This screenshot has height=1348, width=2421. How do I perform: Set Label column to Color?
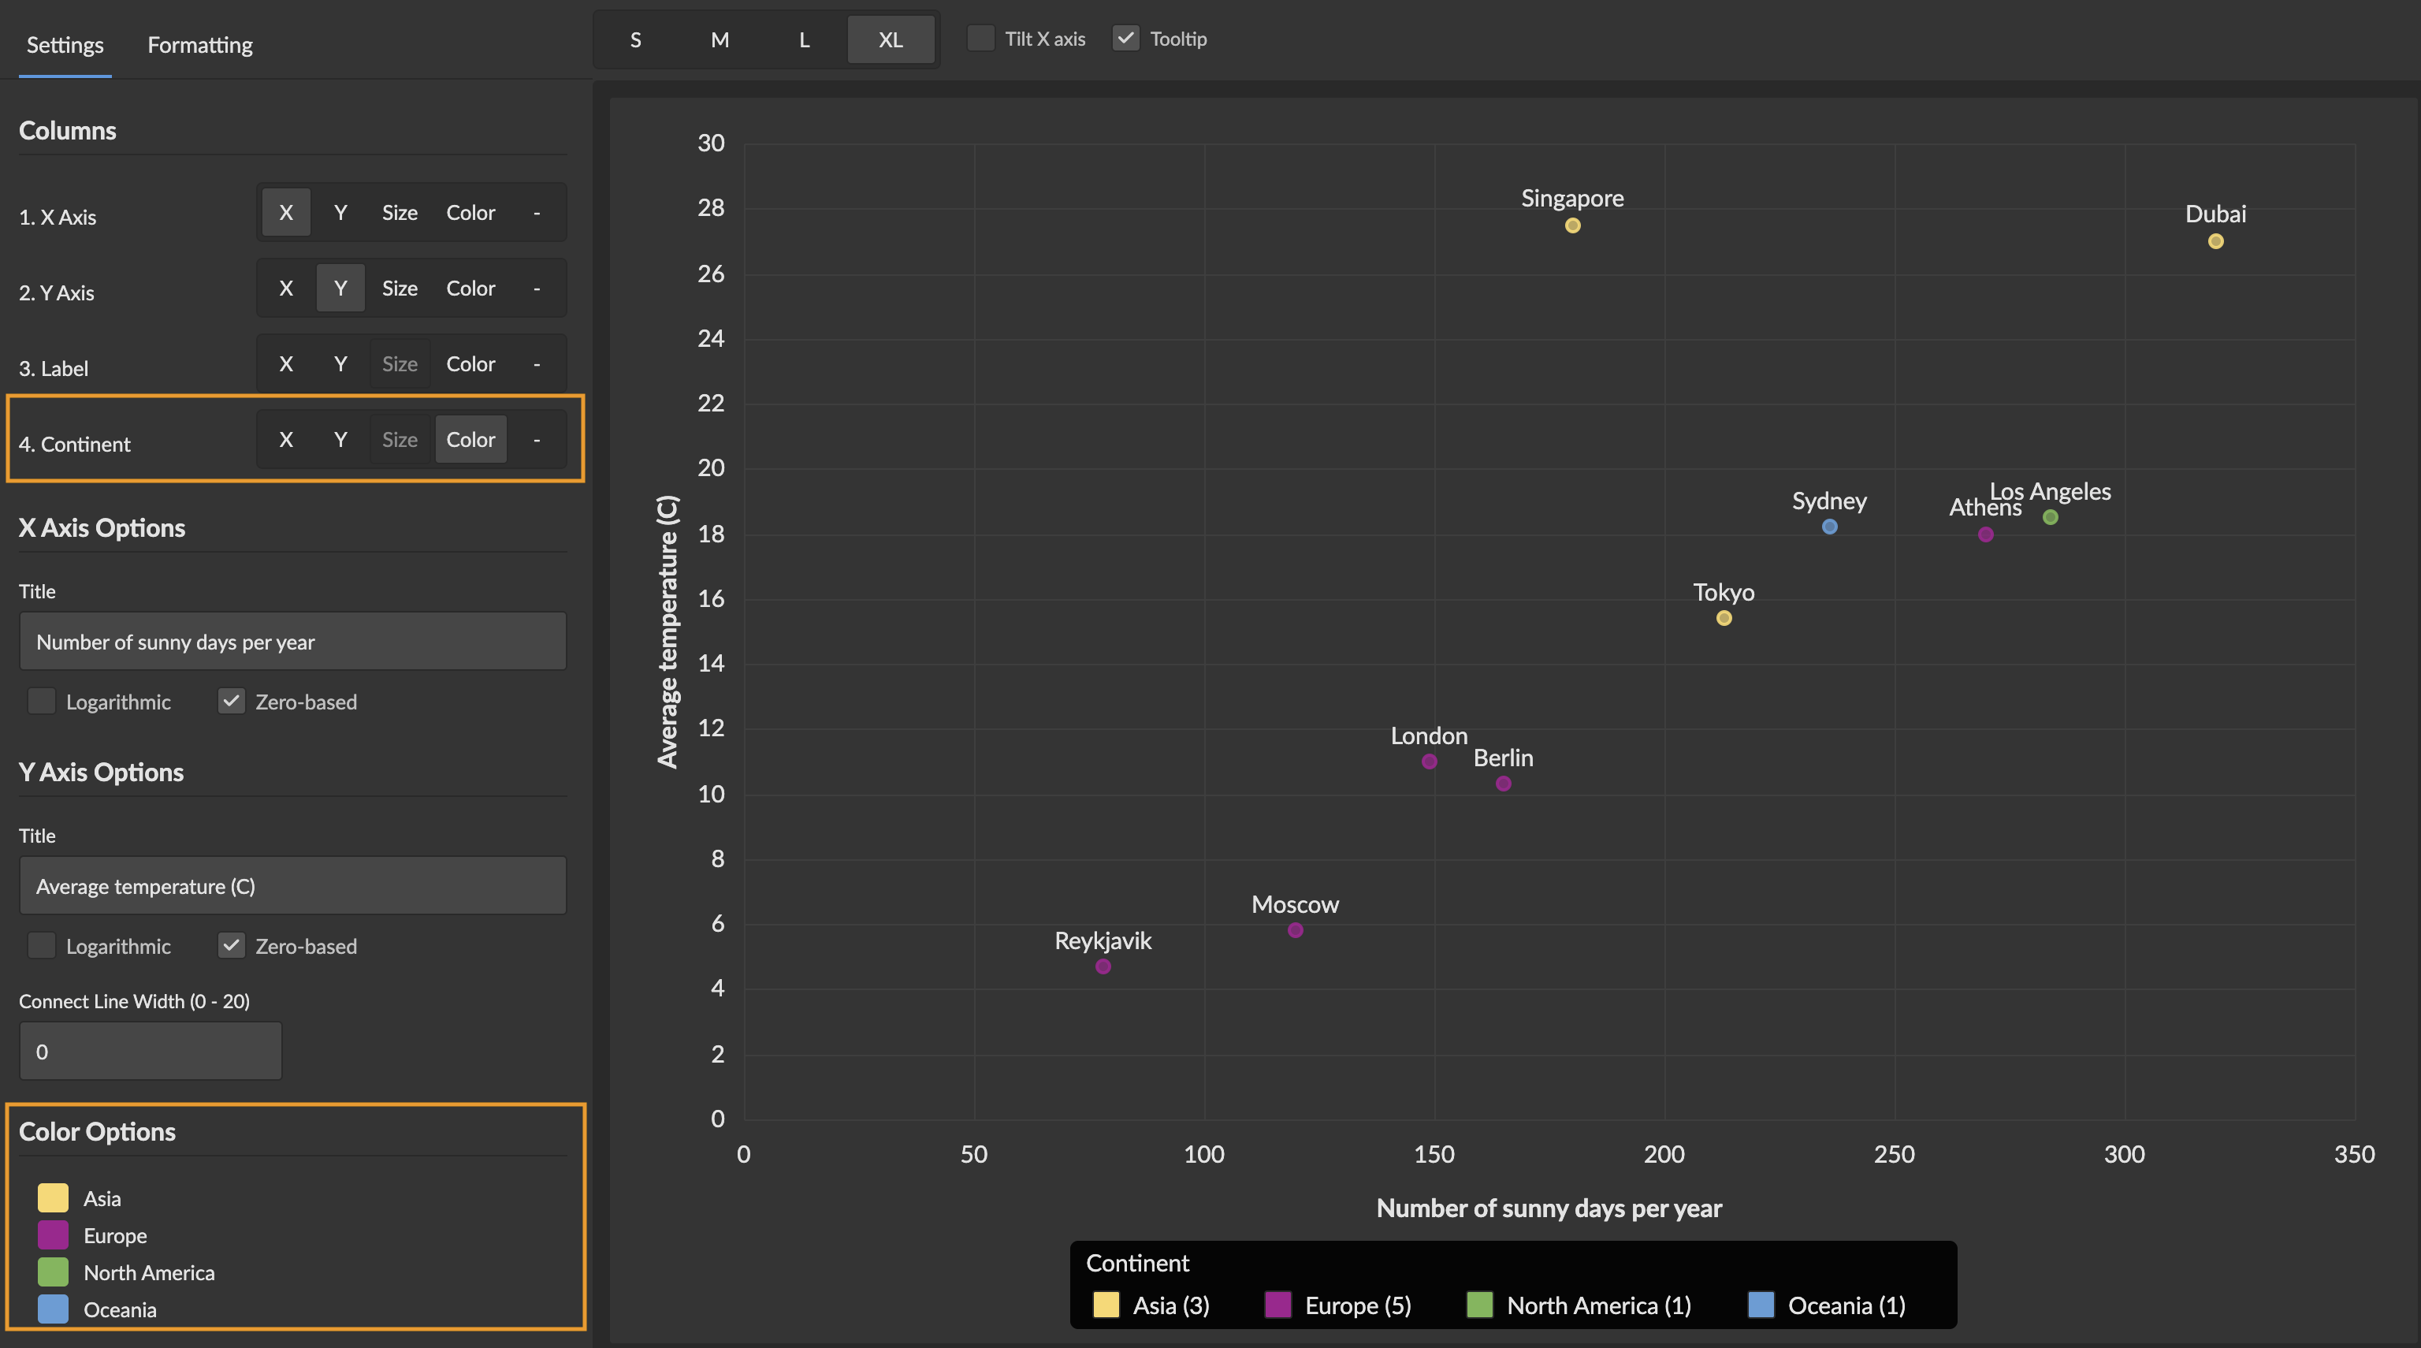click(470, 363)
